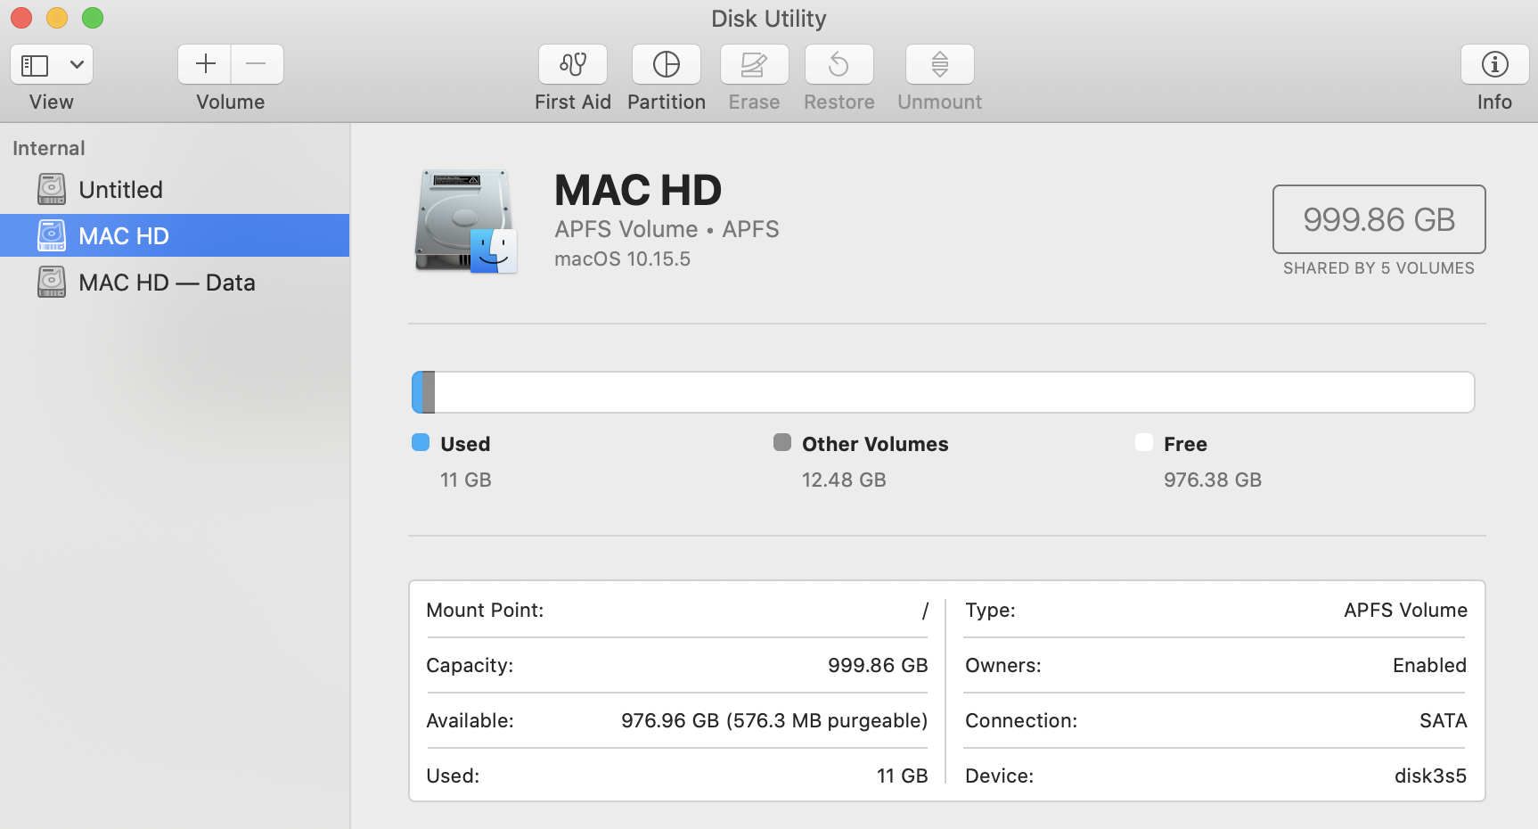Image resolution: width=1538 pixels, height=829 pixels.
Task: Open the Partition pie icon
Action: [x=667, y=64]
